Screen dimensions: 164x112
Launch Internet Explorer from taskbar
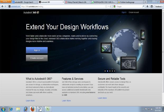point(11,109)
